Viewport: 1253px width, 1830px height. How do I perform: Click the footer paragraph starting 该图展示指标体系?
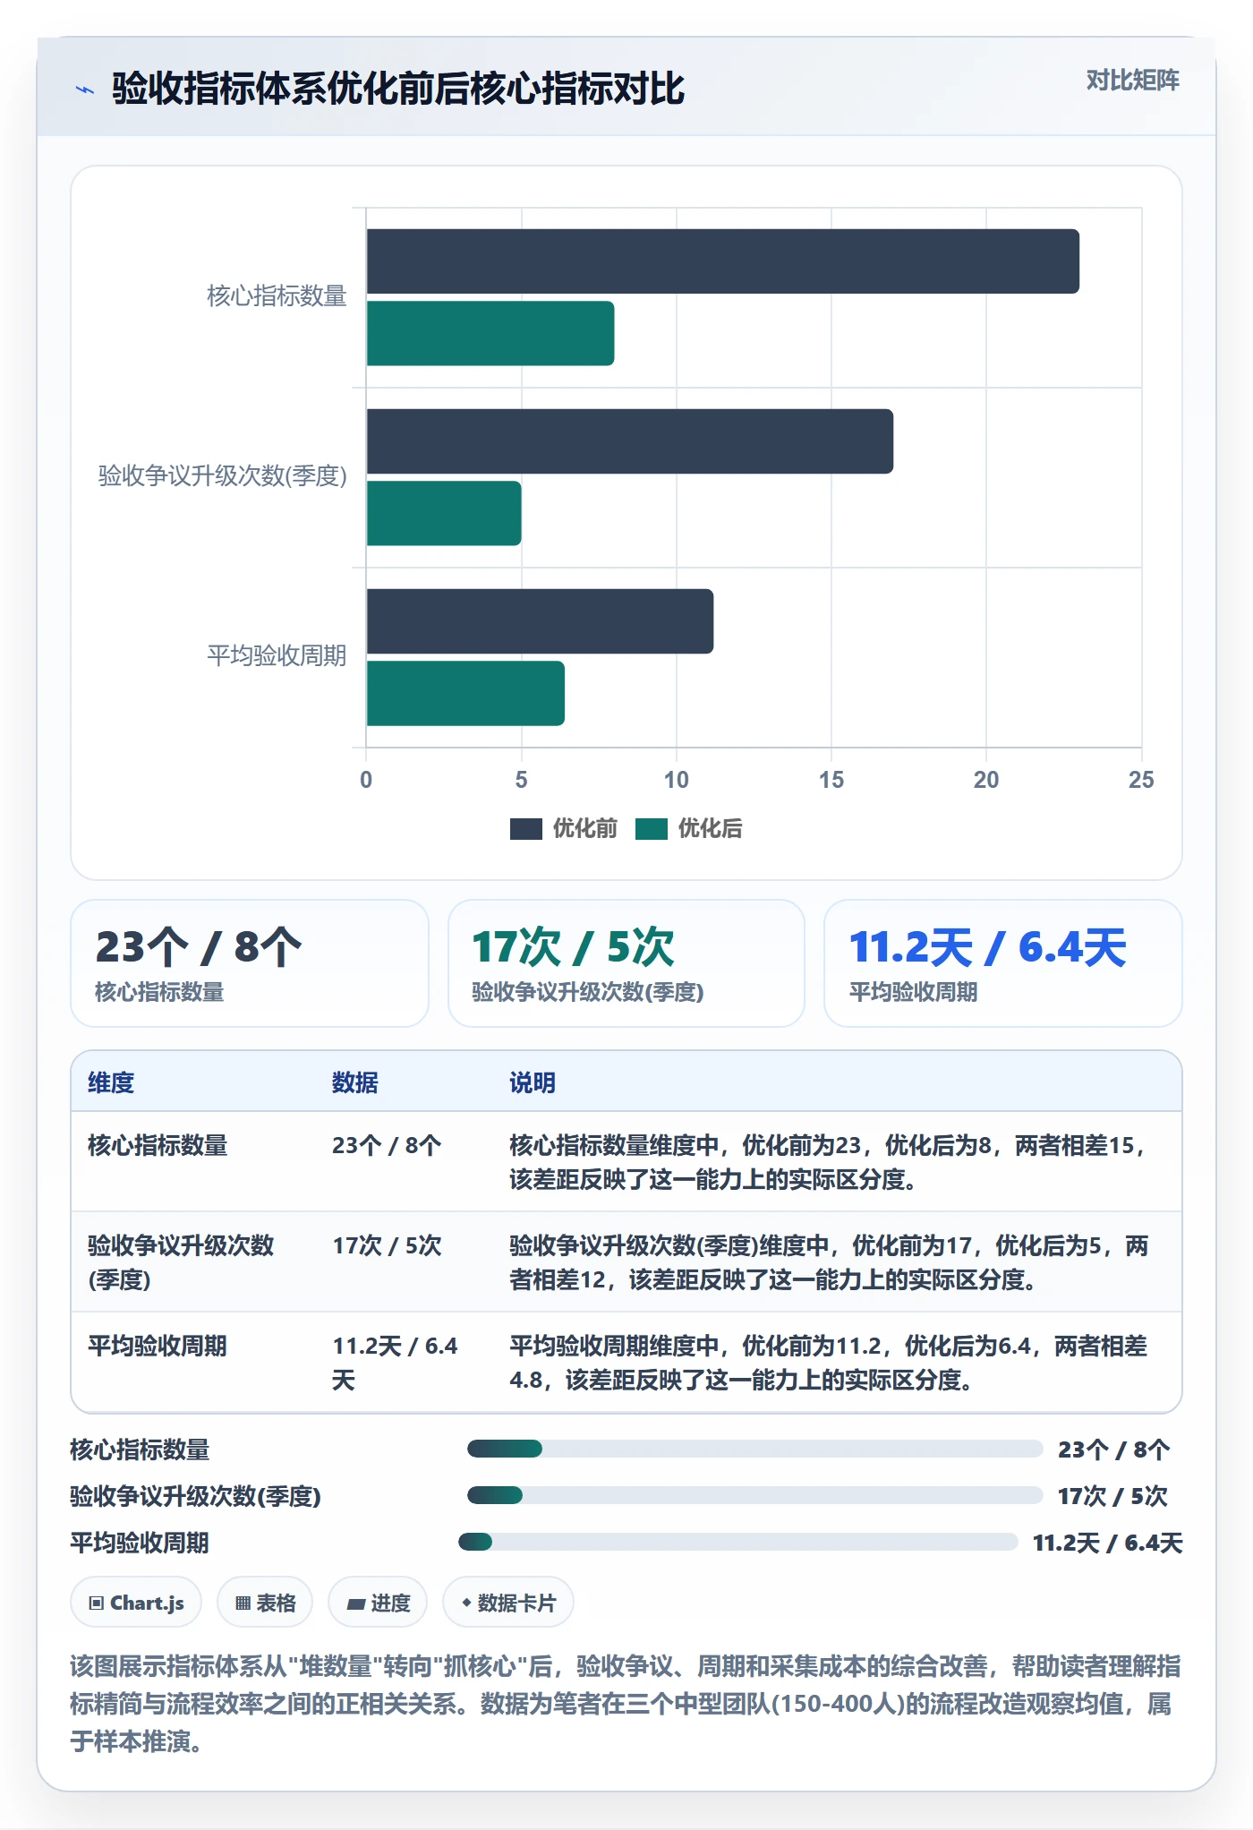click(626, 1704)
